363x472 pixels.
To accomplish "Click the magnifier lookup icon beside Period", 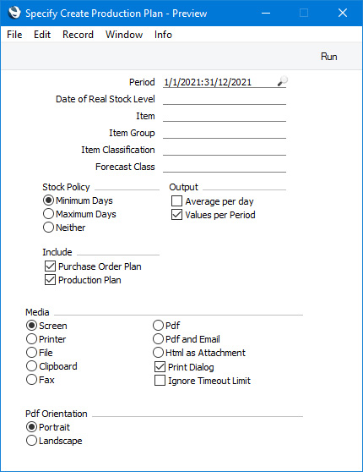I will (282, 81).
